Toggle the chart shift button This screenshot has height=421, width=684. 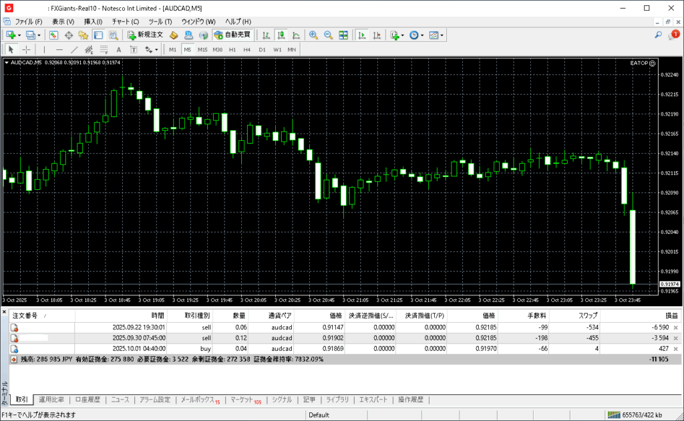click(x=376, y=35)
